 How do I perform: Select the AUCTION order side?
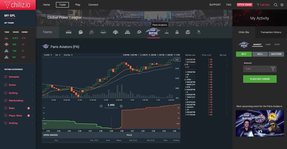point(276,54)
